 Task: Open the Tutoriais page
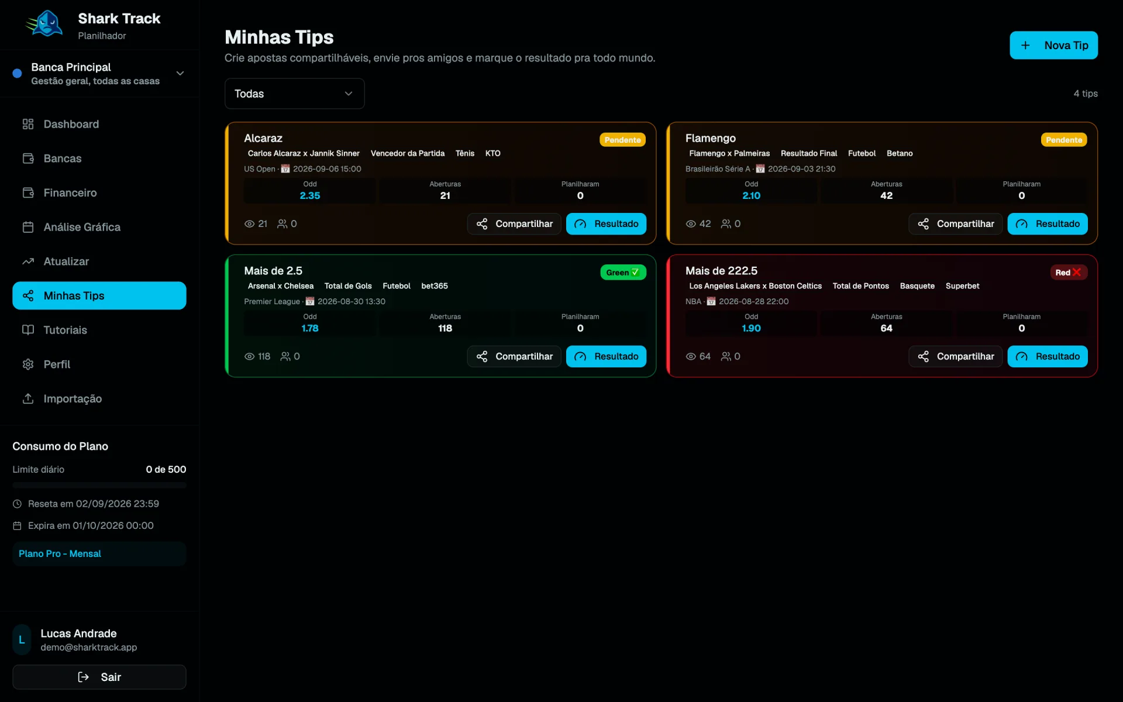99,330
